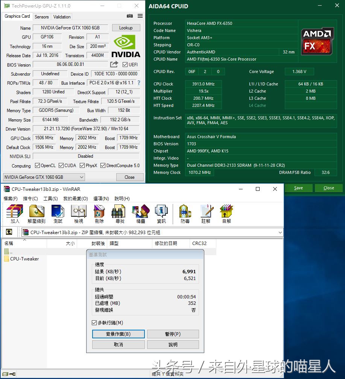Click the AMD FX logo in AIDA64
This screenshot has width=345, height=379.
click(318, 41)
